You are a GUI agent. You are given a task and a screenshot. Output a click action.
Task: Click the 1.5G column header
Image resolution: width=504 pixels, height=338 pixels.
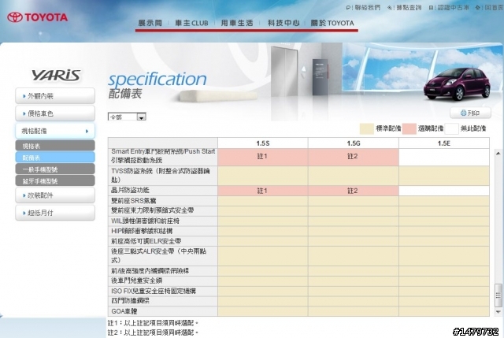[354, 143]
